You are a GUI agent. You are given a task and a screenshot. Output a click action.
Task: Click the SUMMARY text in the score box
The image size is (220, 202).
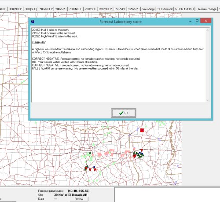pos(39,43)
